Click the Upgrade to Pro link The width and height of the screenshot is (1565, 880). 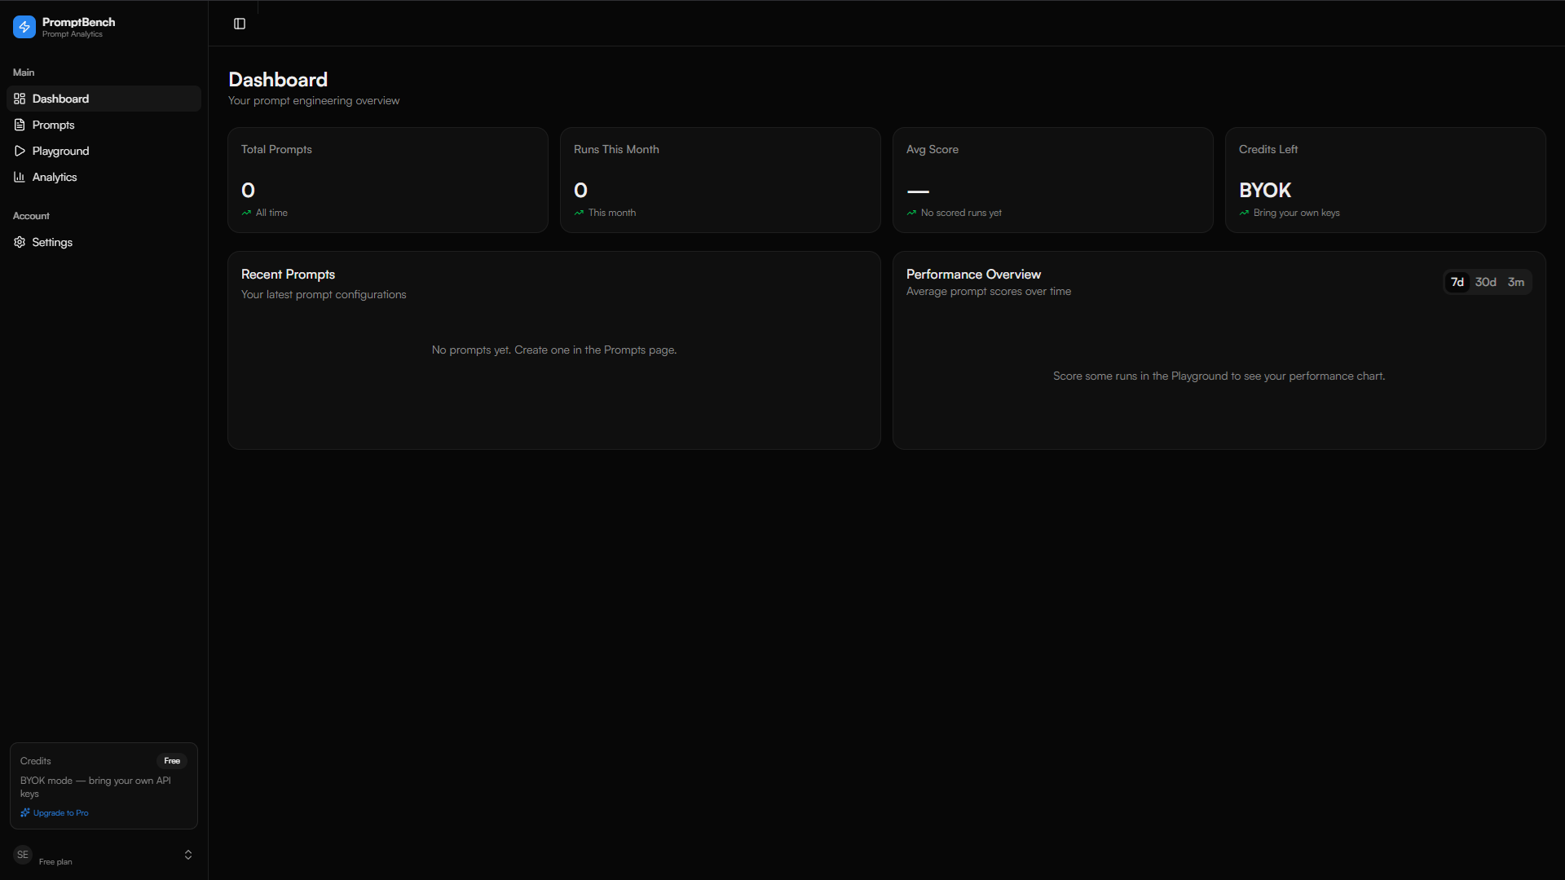60,812
